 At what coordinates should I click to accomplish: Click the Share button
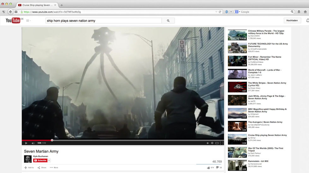click(x=42, y=168)
